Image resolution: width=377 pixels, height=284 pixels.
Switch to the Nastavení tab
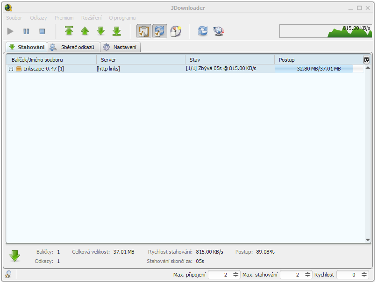pos(120,47)
